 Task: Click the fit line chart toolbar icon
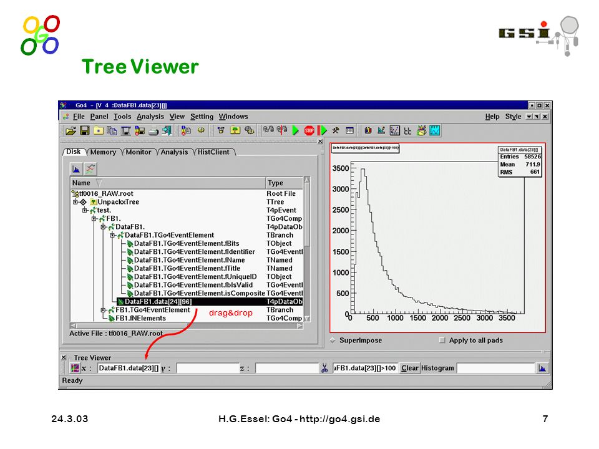pyautogui.click(x=381, y=130)
